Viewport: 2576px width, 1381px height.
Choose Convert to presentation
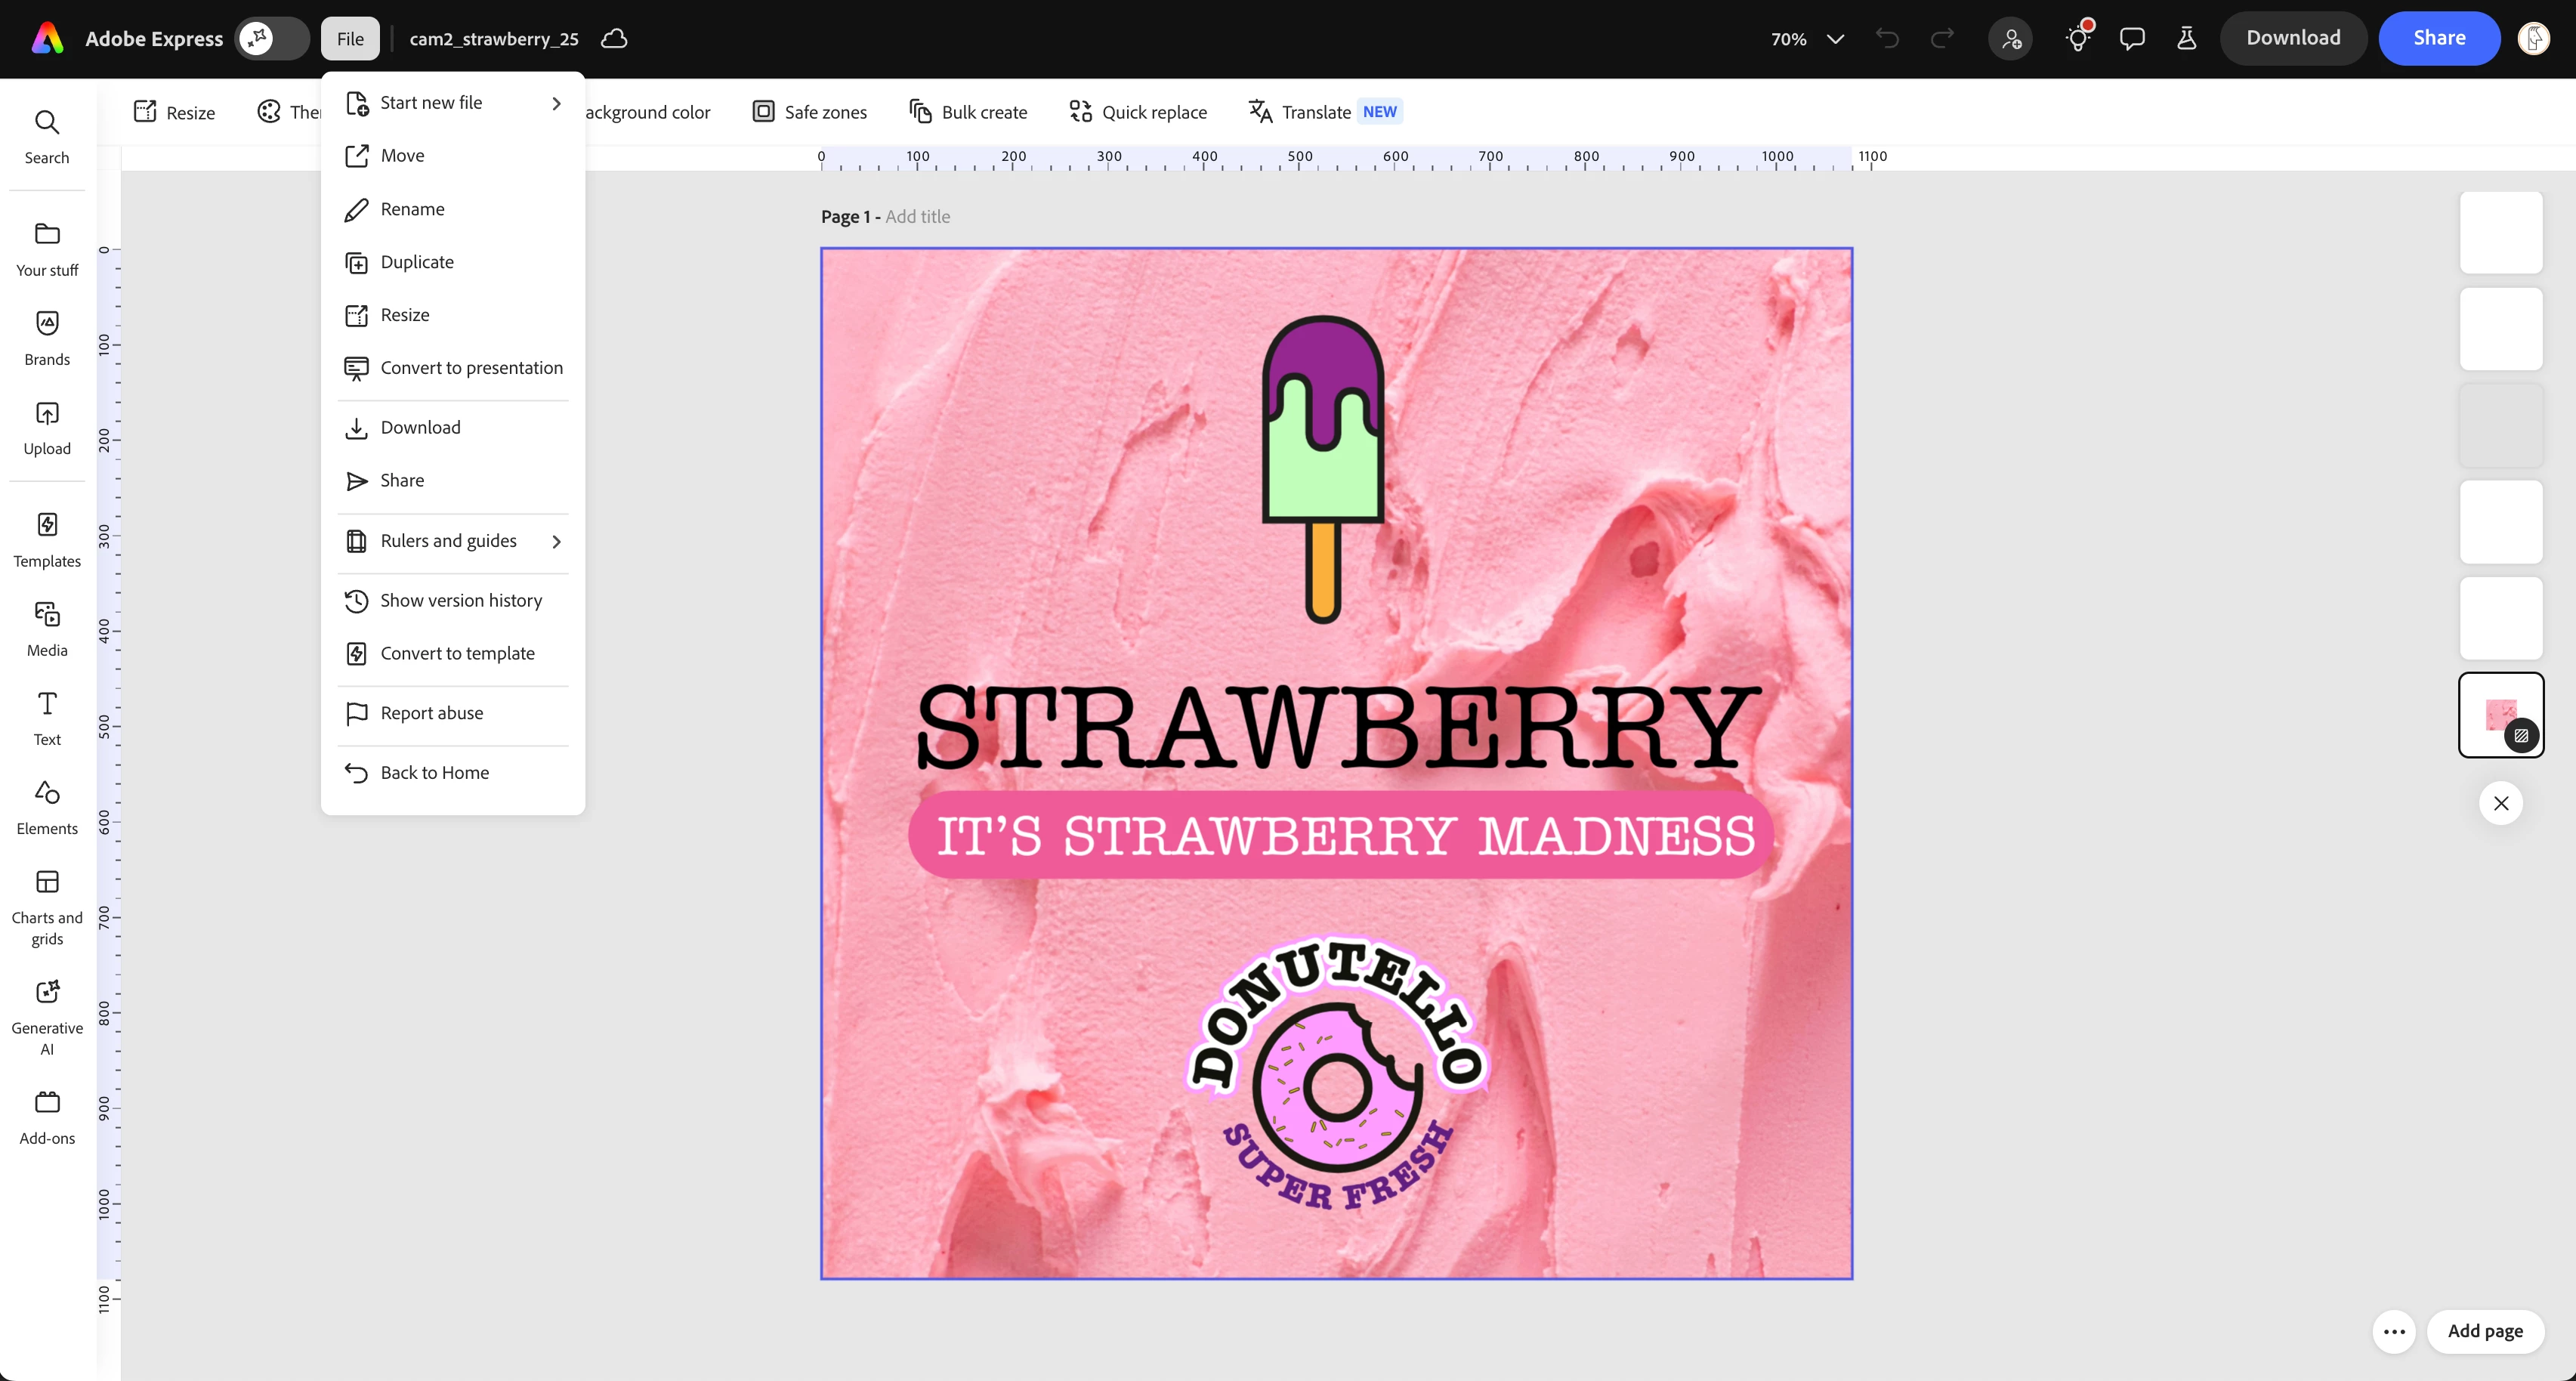pyautogui.click(x=453, y=368)
